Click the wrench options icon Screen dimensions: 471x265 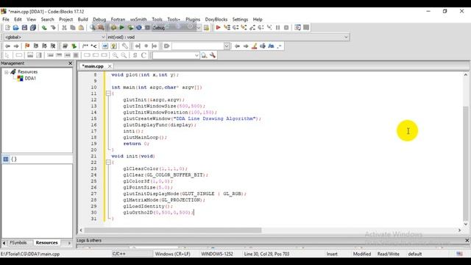[213, 55]
